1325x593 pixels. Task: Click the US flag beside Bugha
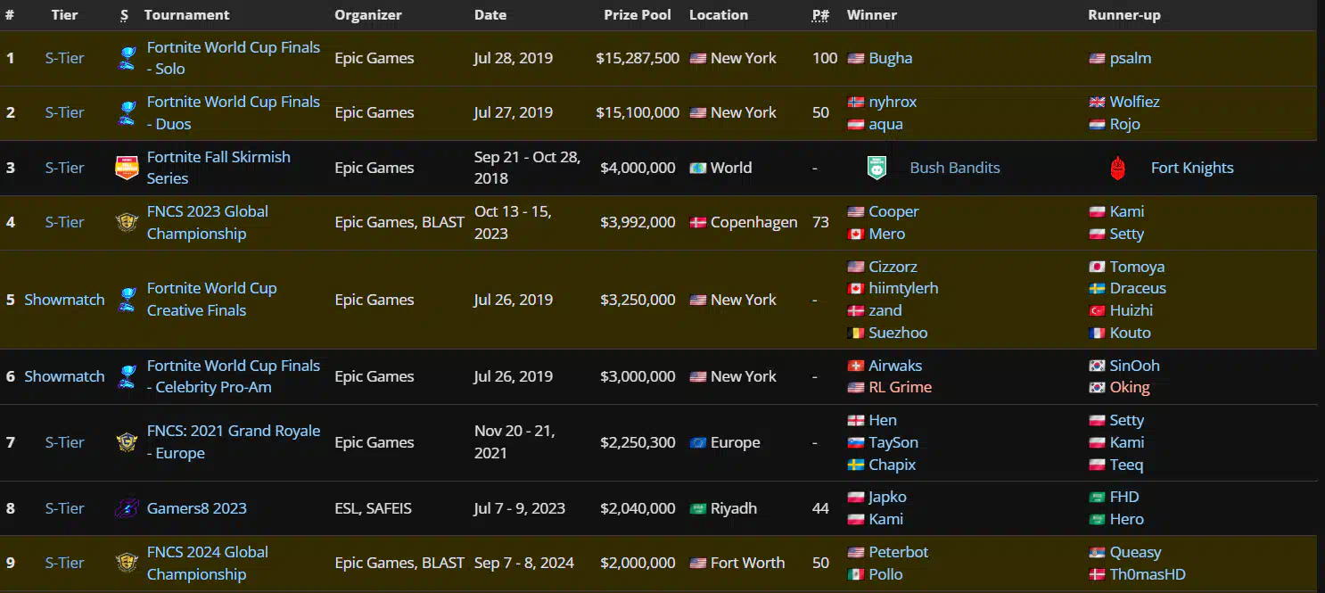click(856, 59)
